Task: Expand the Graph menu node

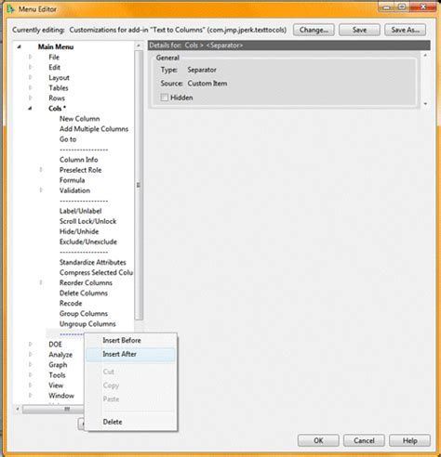Action: click(x=30, y=365)
